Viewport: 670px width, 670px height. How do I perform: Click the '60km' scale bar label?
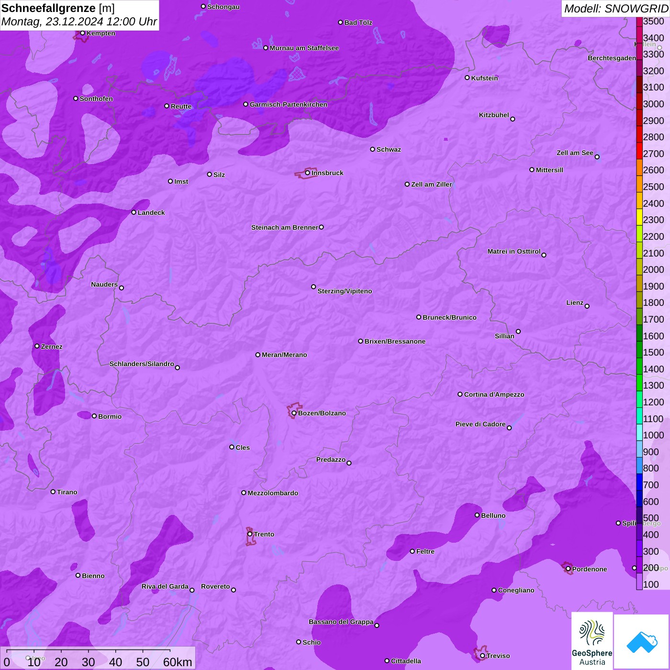pyautogui.click(x=178, y=662)
